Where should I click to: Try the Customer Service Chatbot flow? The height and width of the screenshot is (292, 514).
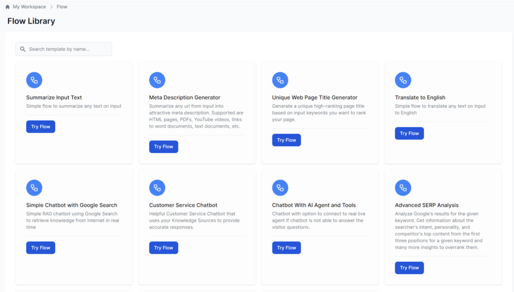click(x=163, y=247)
